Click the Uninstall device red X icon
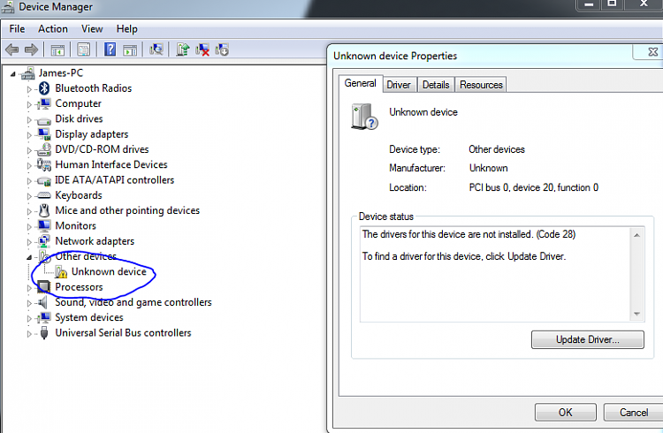 pyautogui.click(x=202, y=49)
